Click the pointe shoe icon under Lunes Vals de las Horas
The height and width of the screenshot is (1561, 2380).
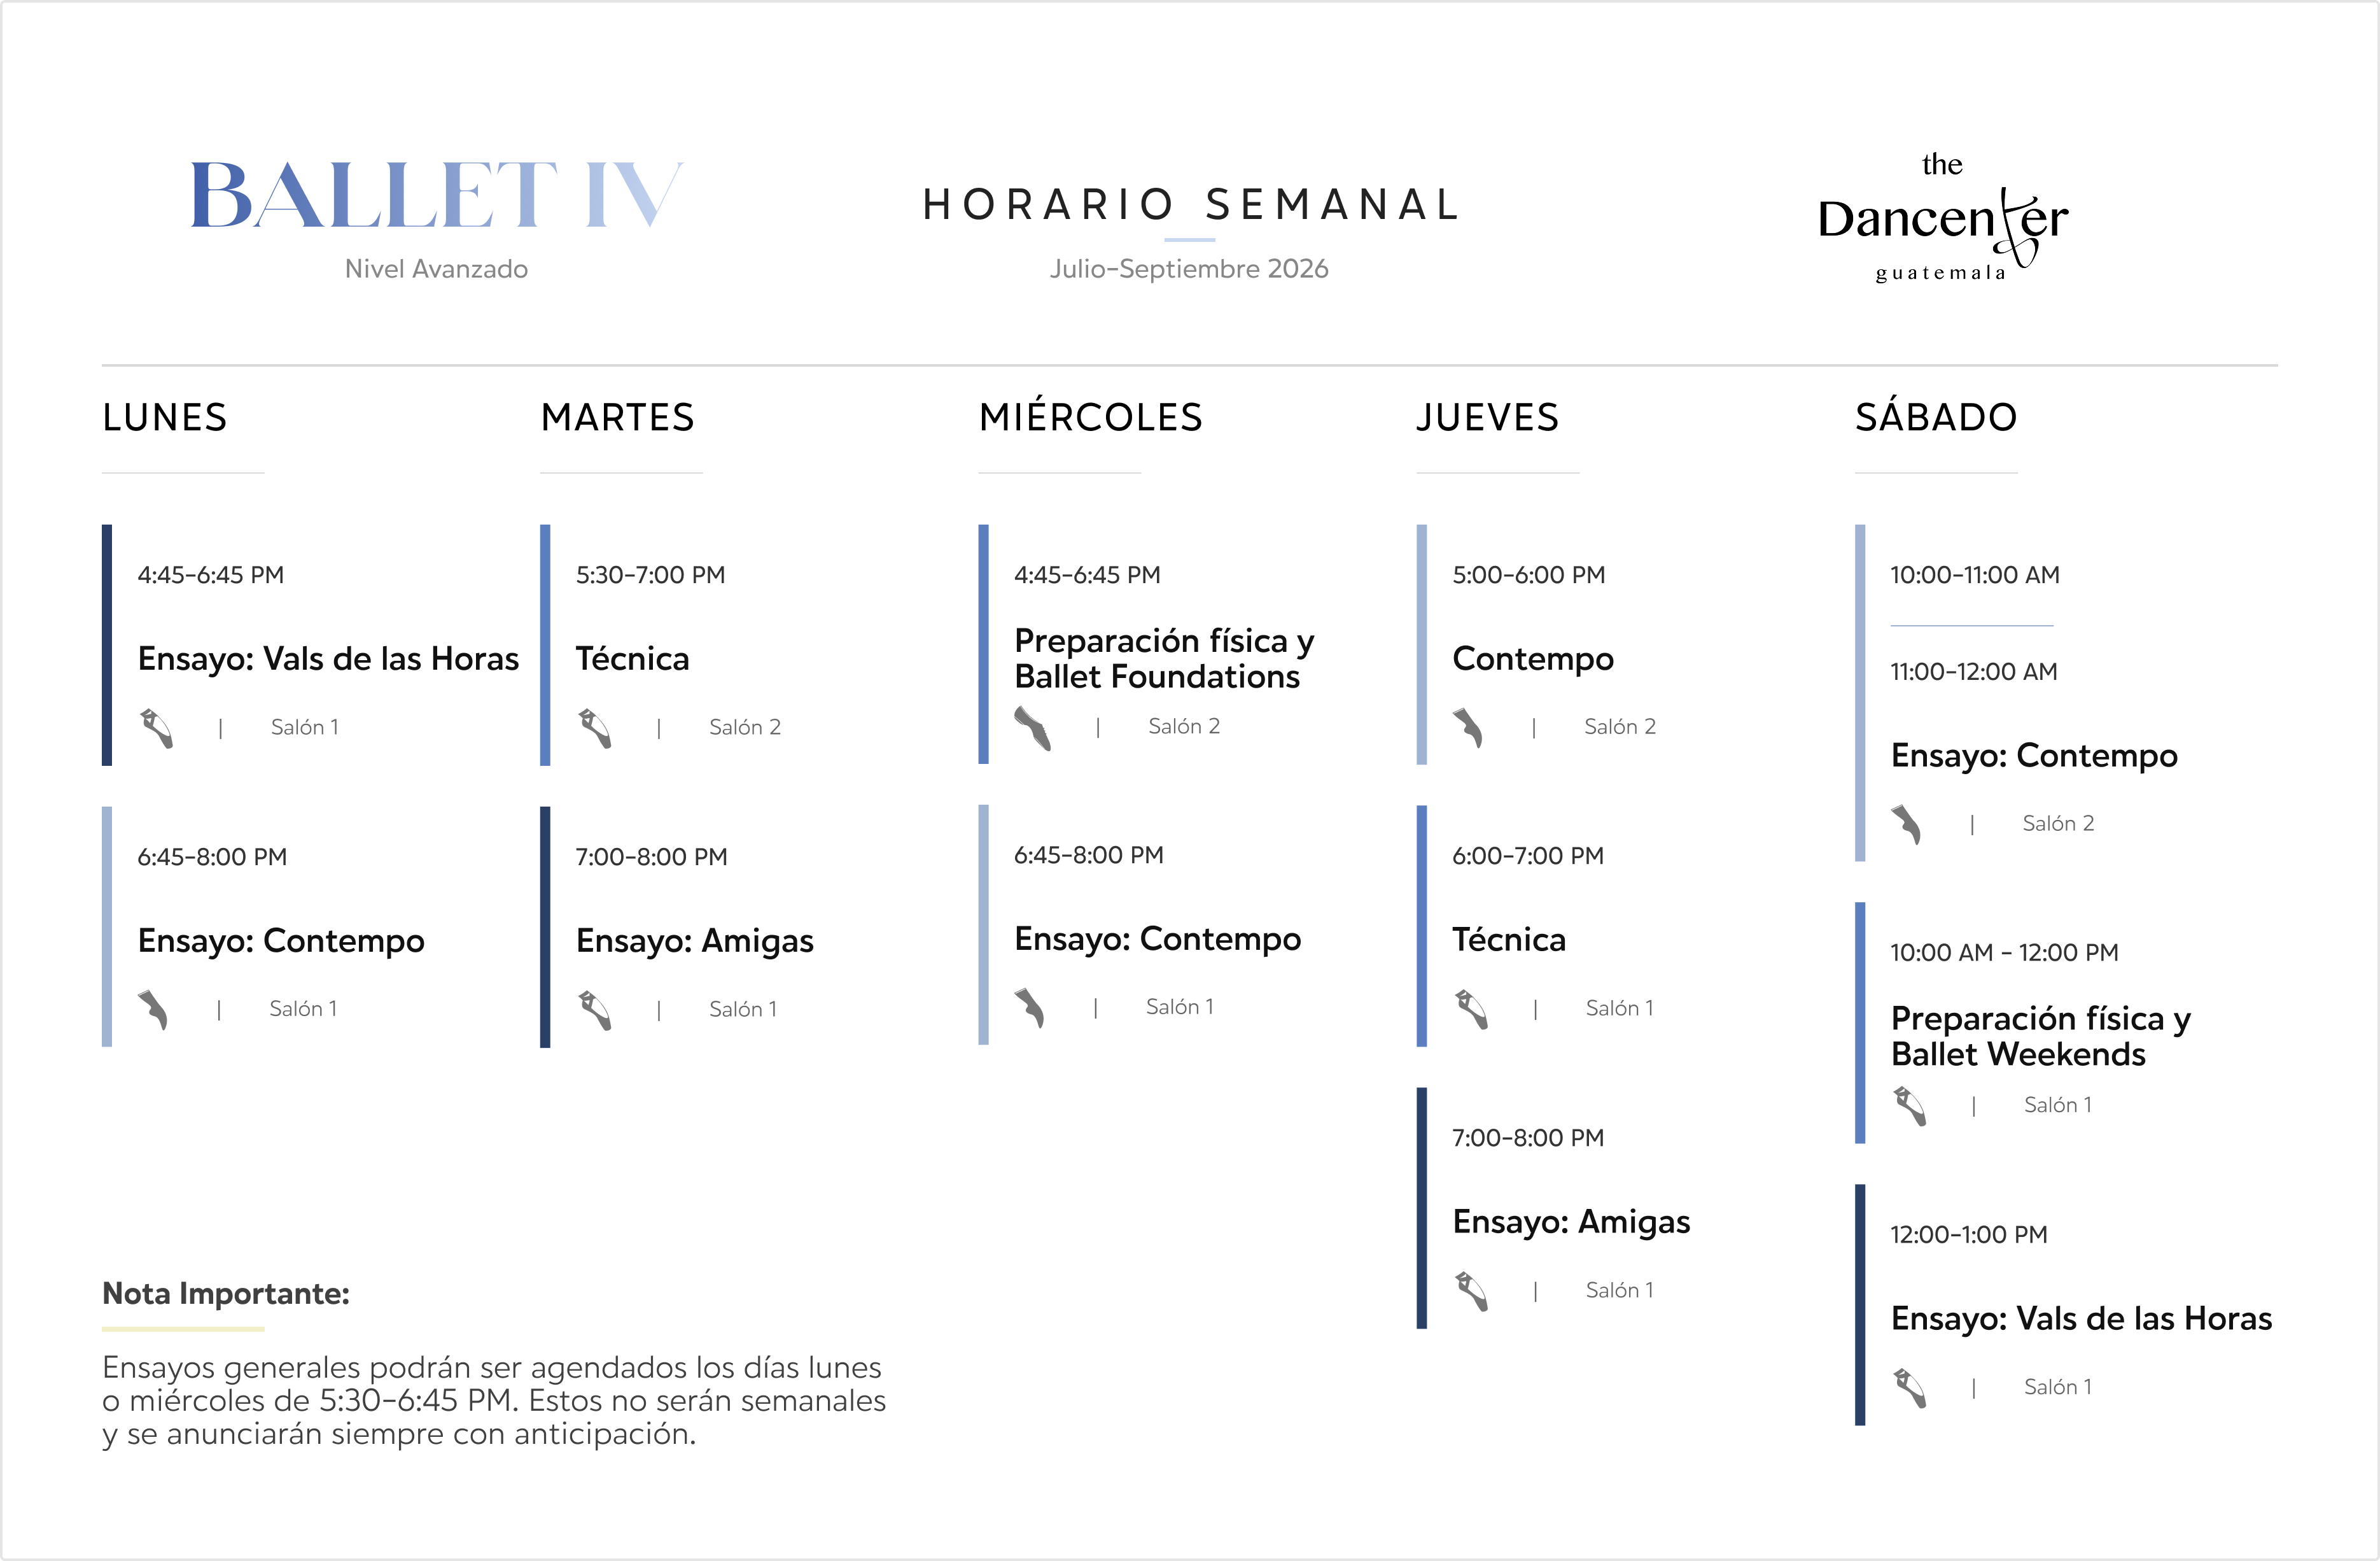156,728
